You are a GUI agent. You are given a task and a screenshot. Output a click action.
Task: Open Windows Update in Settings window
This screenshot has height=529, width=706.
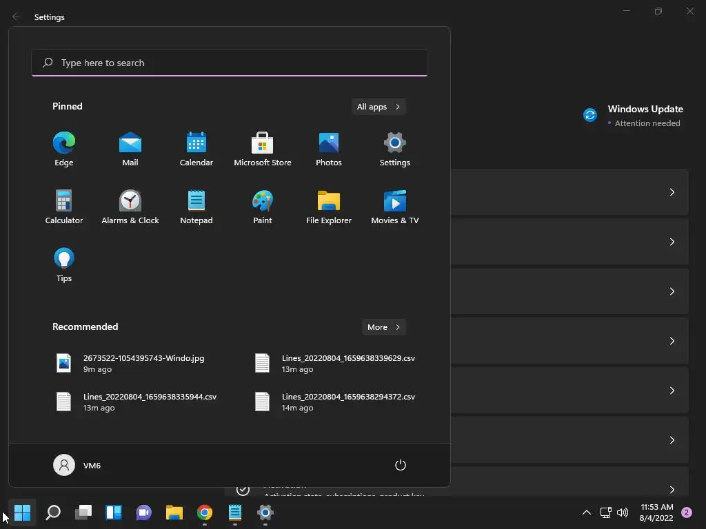click(634, 116)
